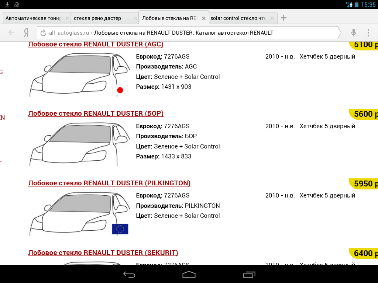Open the Android recent apps button
The image size is (378, 283).
point(249,274)
